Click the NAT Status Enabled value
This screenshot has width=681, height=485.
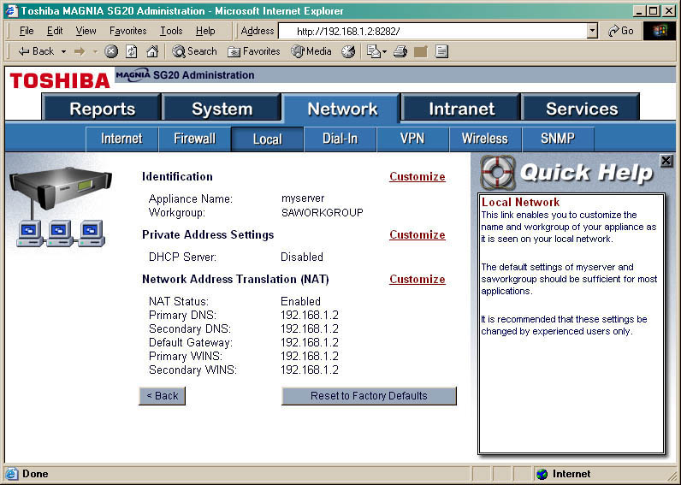pyautogui.click(x=300, y=301)
